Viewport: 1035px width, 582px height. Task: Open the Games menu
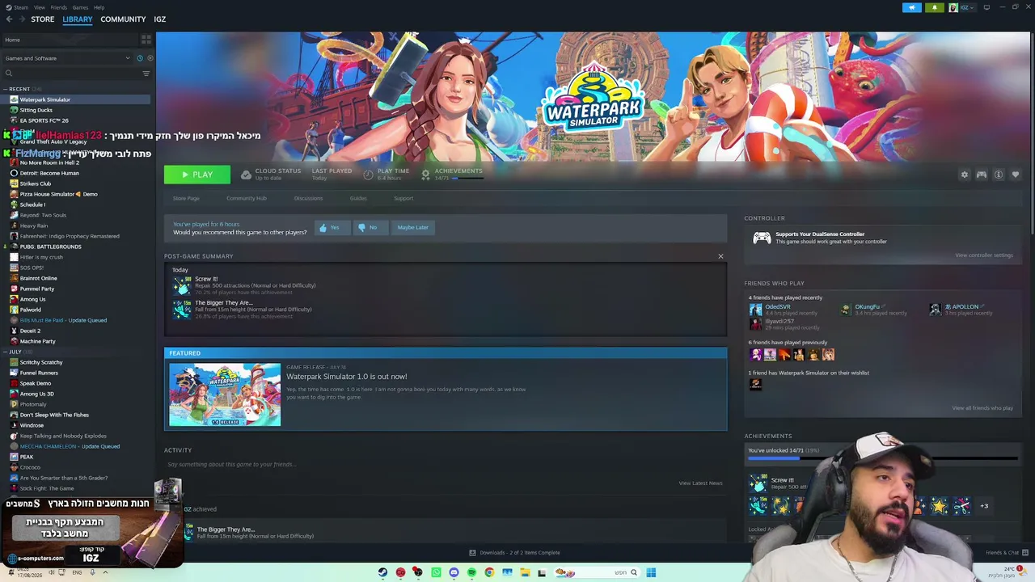click(x=80, y=7)
